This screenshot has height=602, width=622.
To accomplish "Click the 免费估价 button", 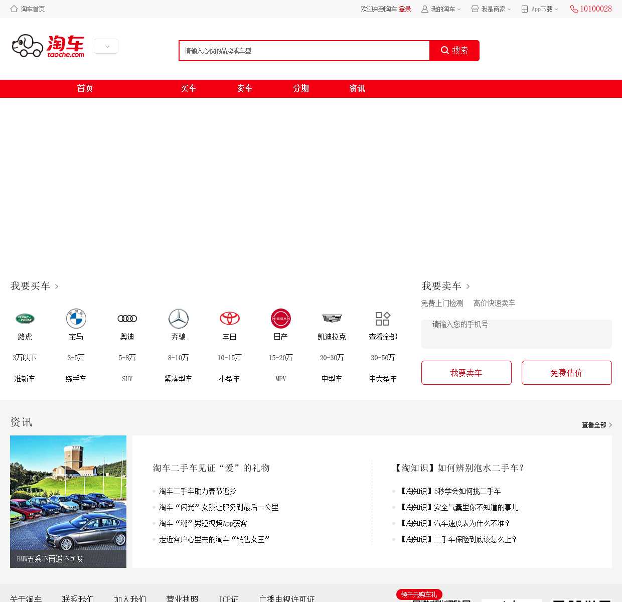I will [x=566, y=373].
